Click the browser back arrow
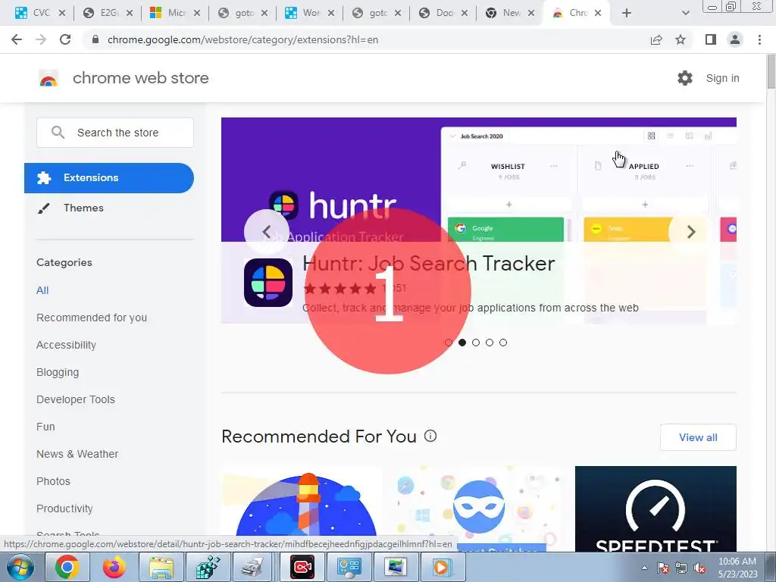 (17, 39)
